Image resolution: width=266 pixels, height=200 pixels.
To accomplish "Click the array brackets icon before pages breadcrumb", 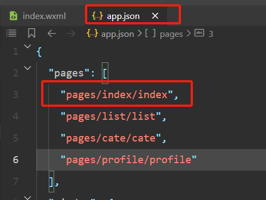I will pos(150,33).
